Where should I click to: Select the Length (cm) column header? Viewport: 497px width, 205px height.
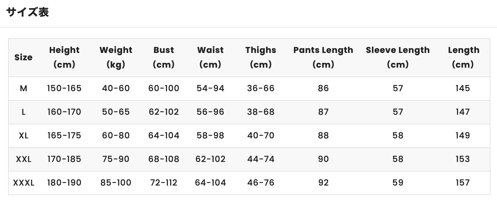coord(464,57)
